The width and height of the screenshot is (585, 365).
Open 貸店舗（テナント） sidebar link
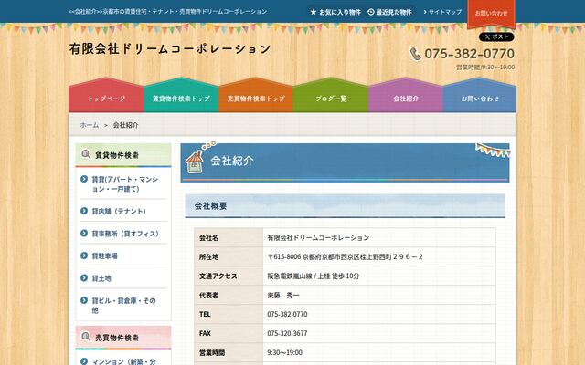[x=119, y=211]
